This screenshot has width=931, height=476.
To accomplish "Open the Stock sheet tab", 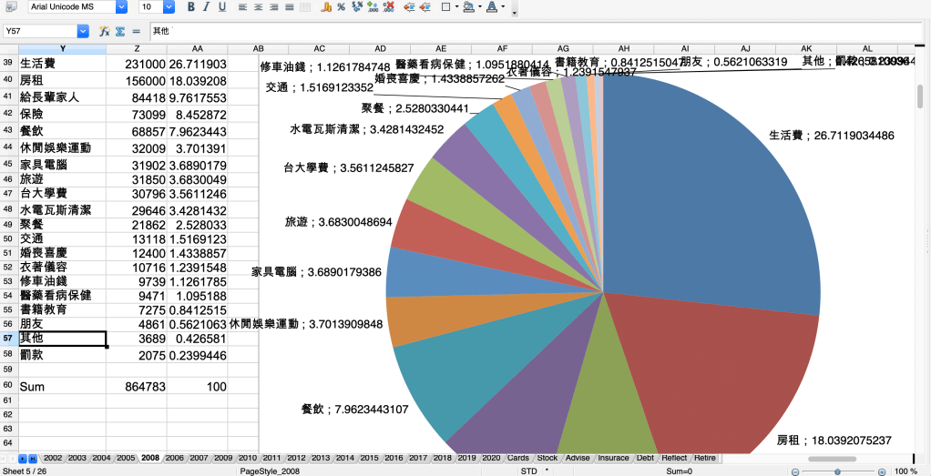I will (547, 457).
